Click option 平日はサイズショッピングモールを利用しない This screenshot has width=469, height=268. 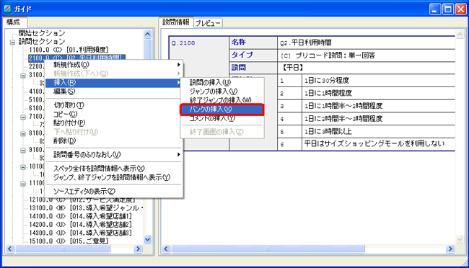pos(374,143)
